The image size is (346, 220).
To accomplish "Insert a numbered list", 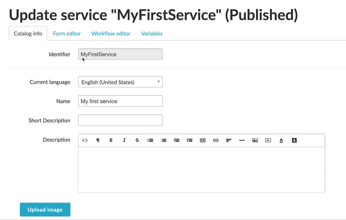I will click(163, 140).
